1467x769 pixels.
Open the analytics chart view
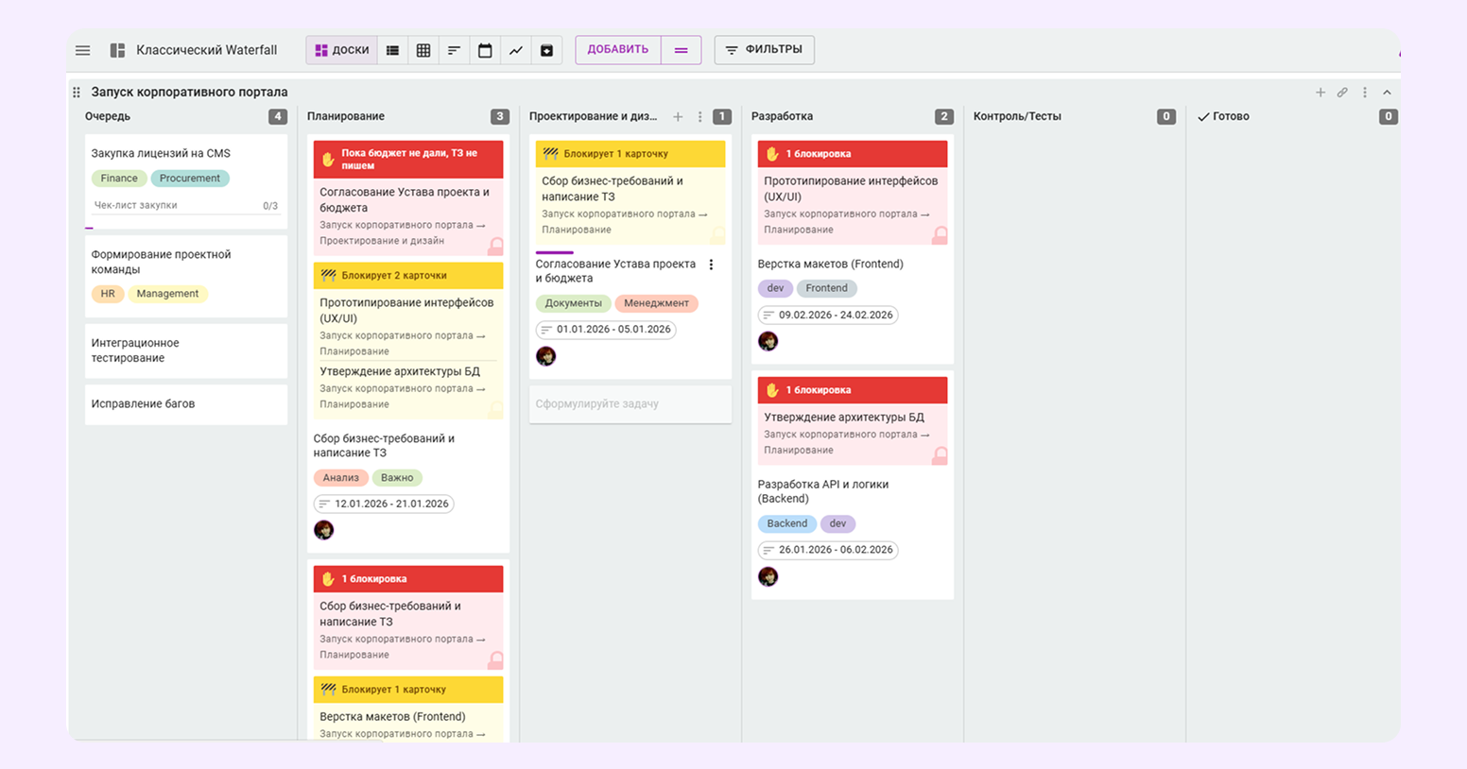pyautogui.click(x=516, y=50)
